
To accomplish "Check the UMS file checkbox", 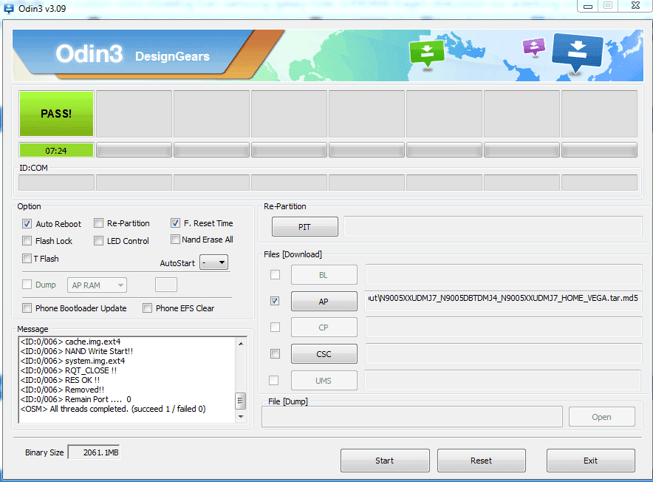I will [274, 380].
